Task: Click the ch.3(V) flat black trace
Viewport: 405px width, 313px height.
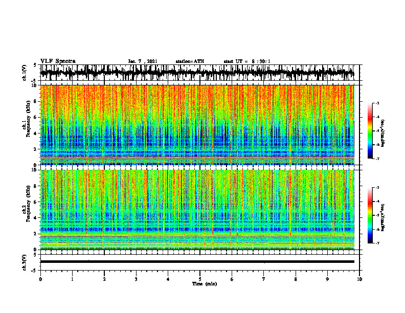Action: point(197,262)
